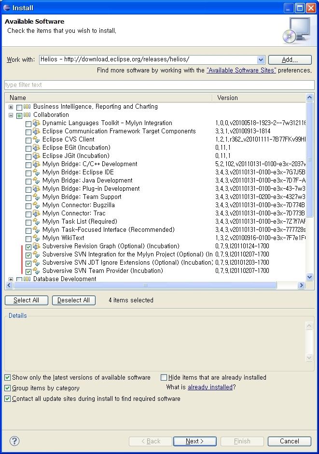319x454 pixels.
Task: Check the Mylyn WikiText checkbox
Action: pyautogui.click(x=28, y=239)
